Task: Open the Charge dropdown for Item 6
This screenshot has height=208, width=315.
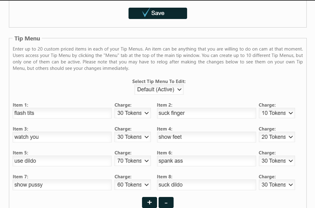Action: tap(277, 161)
